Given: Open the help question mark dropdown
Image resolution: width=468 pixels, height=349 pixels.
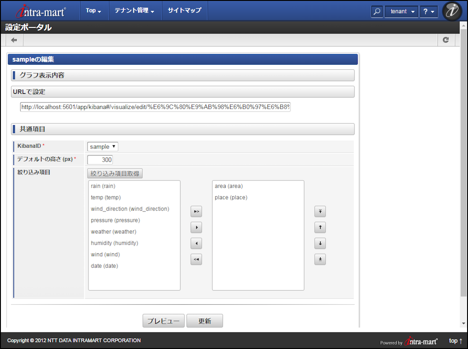Looking at the screenshot, I should (429, 12).
